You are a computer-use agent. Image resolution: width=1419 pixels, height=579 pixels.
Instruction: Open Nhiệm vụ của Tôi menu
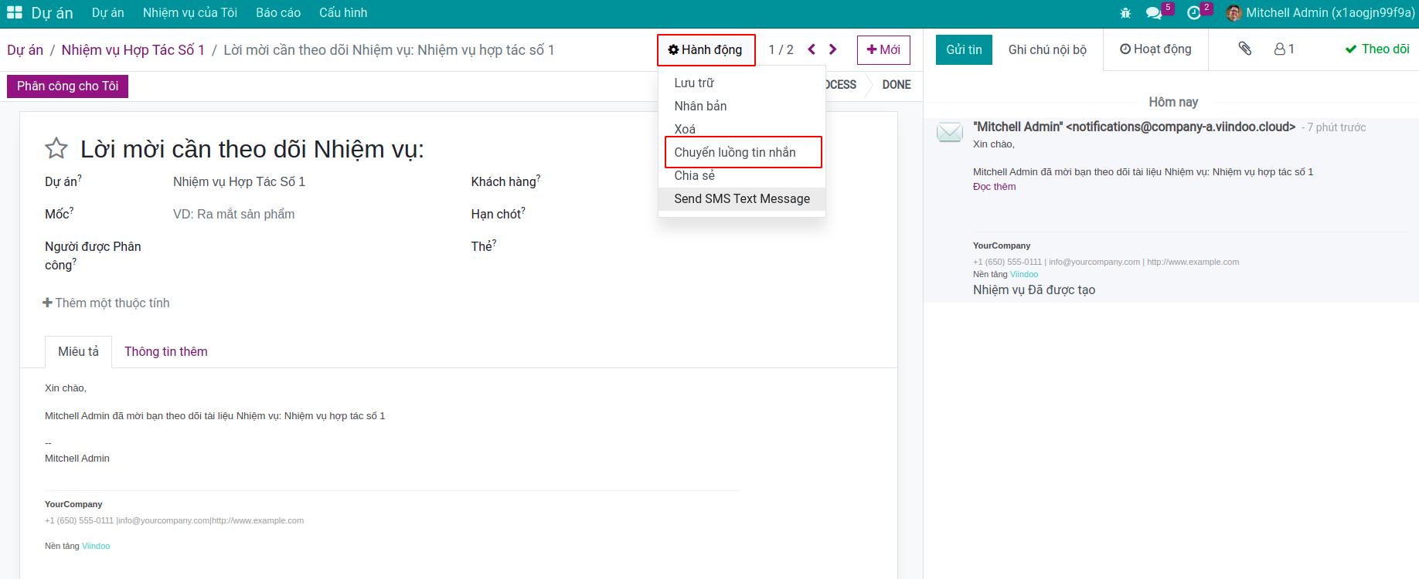pyautogui.click(x=190, y=13)
